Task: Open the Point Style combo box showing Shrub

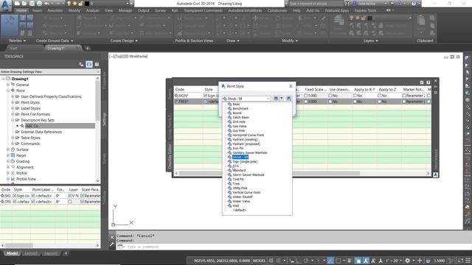Action: point(246,99)
